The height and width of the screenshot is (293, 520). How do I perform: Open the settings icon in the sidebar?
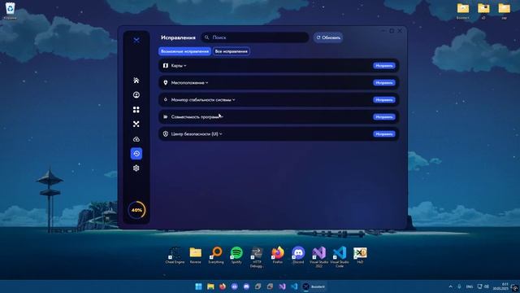(136, 168)
